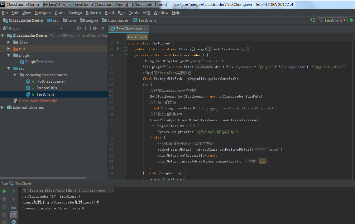Open Project panel settings gear
The height and width of the screenshot is (224, 355).
point(95,28)
